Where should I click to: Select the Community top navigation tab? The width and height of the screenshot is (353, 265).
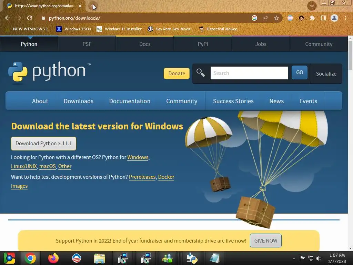(x=319, y=44)
